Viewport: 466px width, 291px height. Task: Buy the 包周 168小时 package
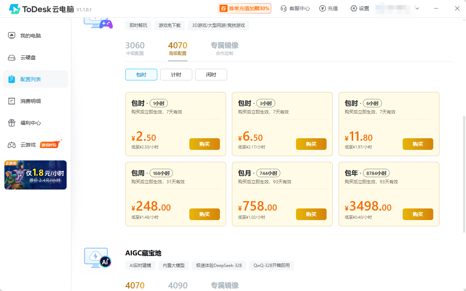click(205, 214)
